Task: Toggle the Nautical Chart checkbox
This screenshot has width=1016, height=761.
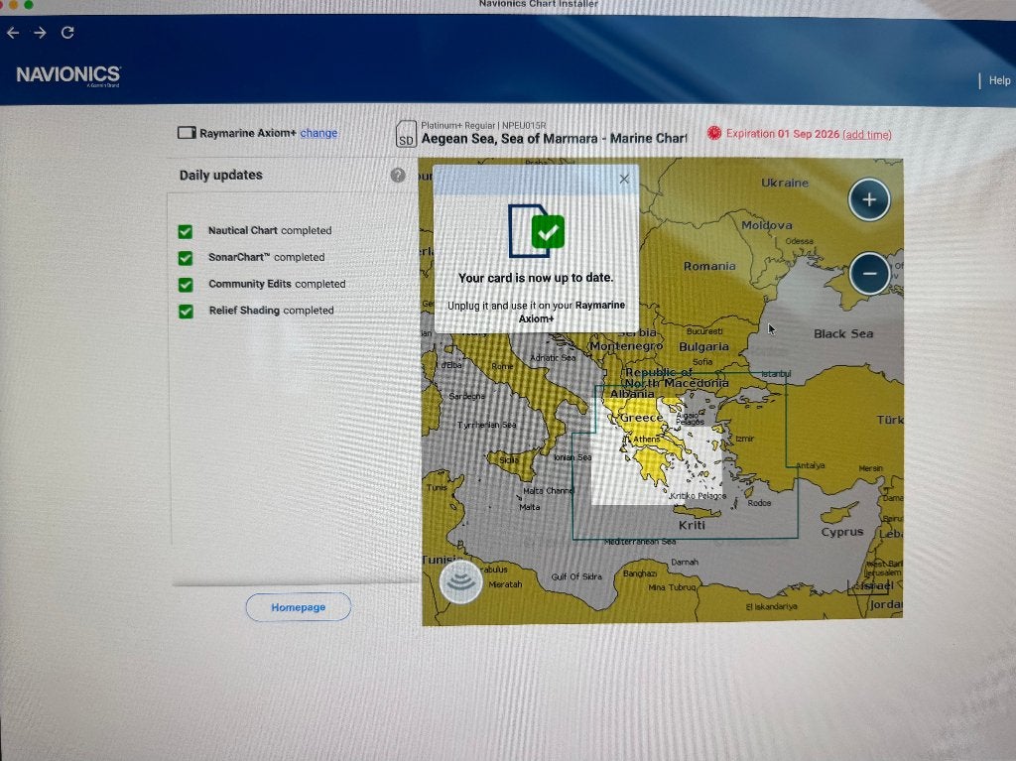Action: [186, 231]
